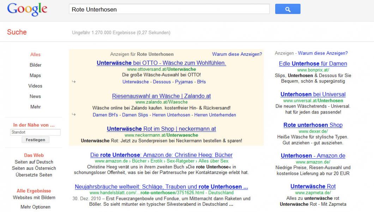Click the search box containing Rote Unterhosen
Image resolution: width=374 pixels, height=212 pixels.
click(169, 9)
